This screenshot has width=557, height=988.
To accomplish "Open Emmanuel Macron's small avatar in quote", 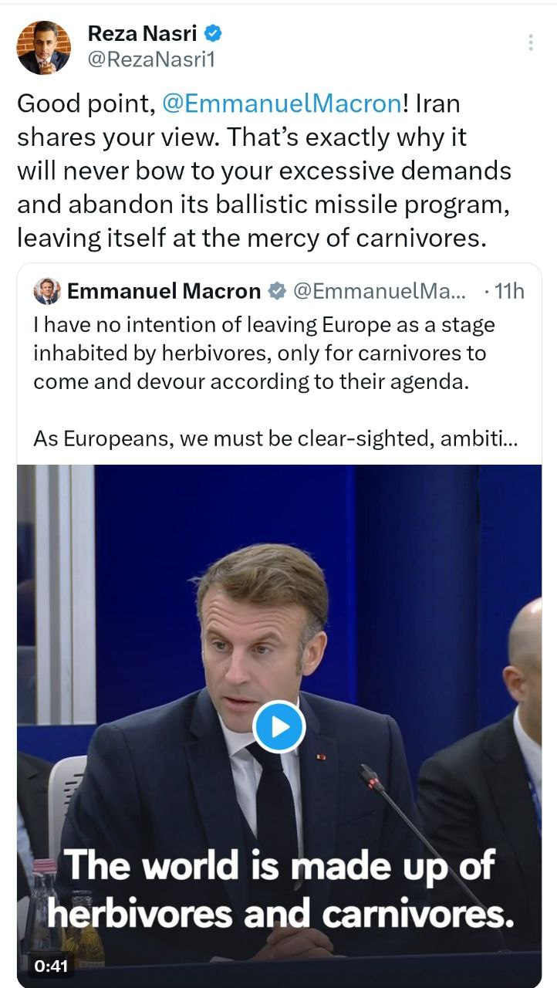I will click(47, 291).
